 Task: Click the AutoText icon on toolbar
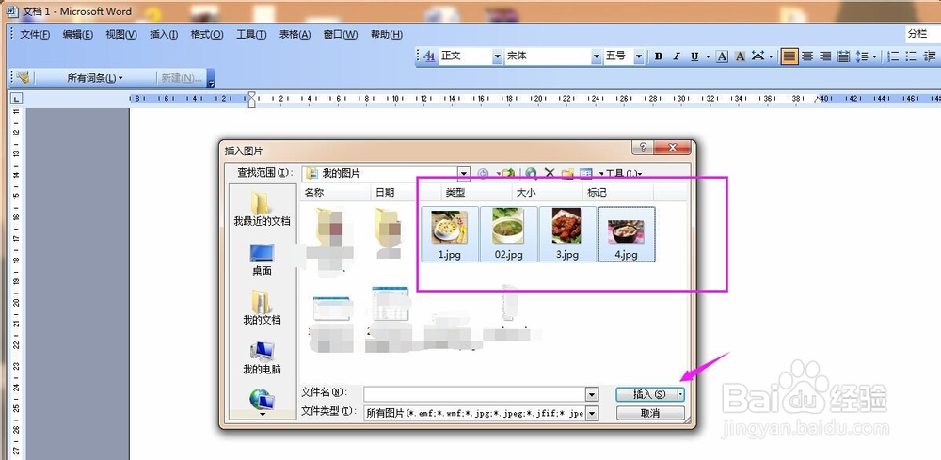(x=23, y=78)
